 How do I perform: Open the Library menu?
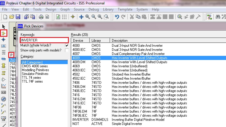(108, 9)
